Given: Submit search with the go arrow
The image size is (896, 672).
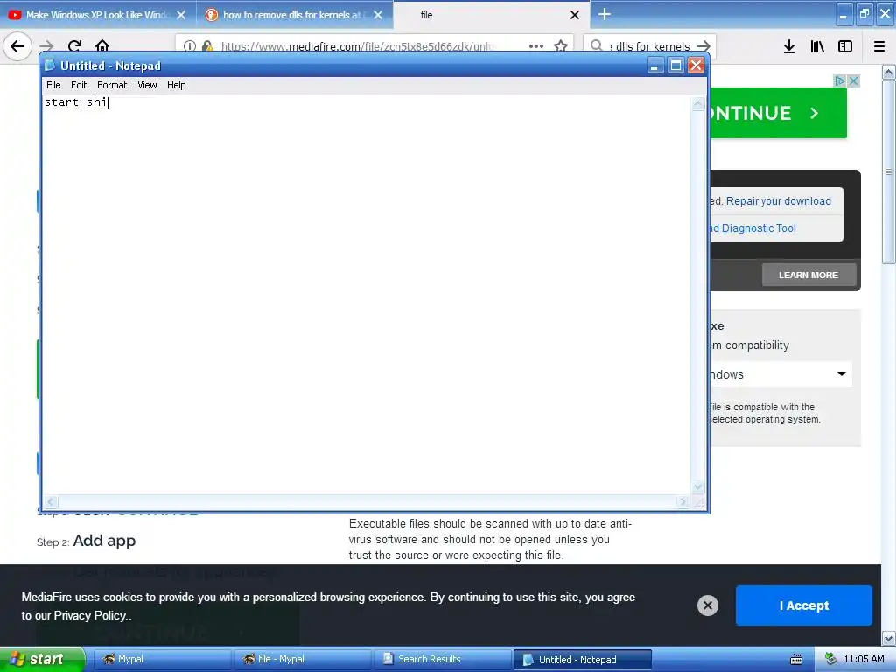Looking at the screenshot, I should coord(703,46).
